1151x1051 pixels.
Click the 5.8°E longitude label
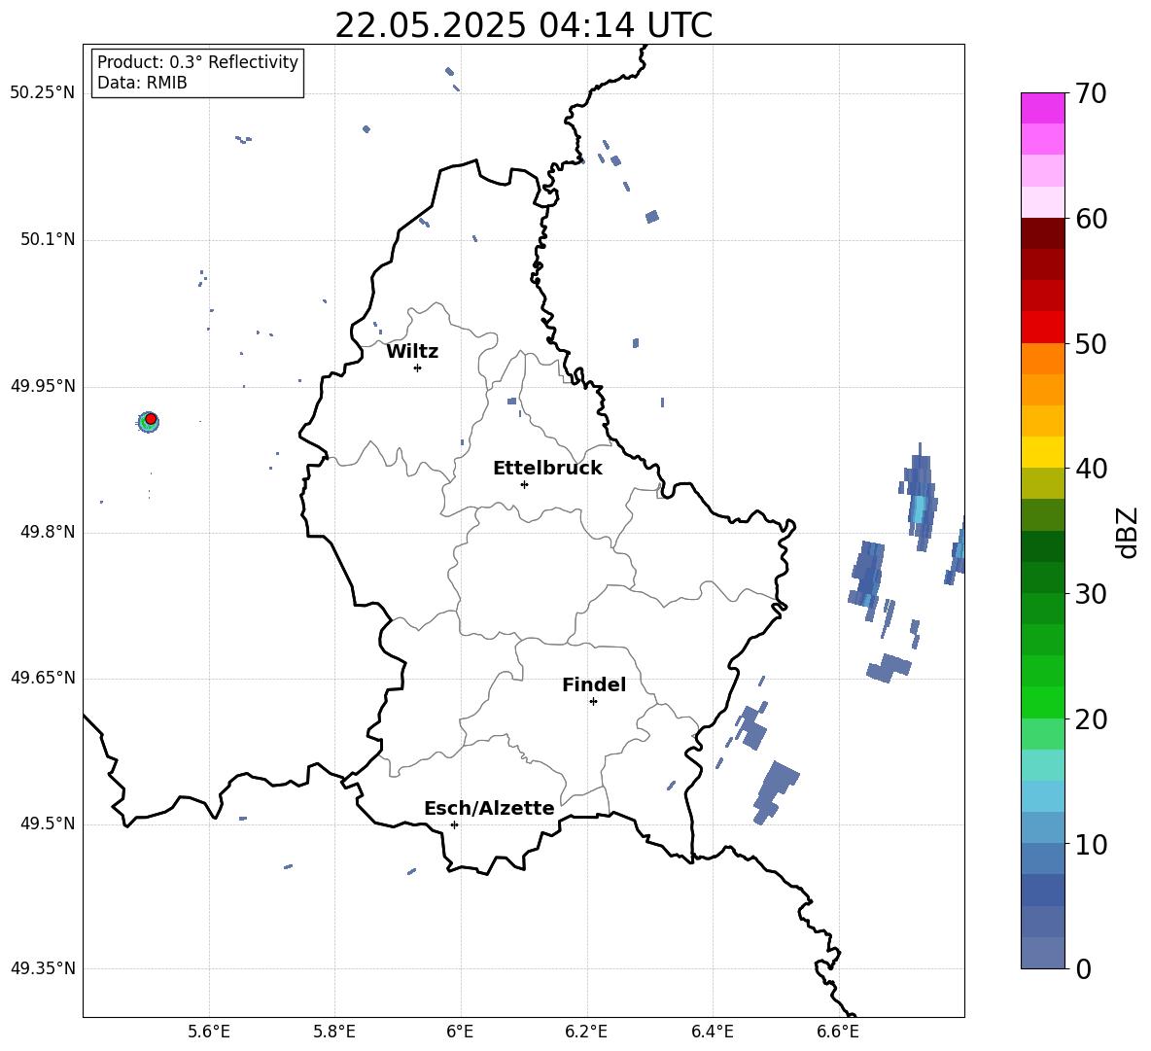click(334, 1032)
